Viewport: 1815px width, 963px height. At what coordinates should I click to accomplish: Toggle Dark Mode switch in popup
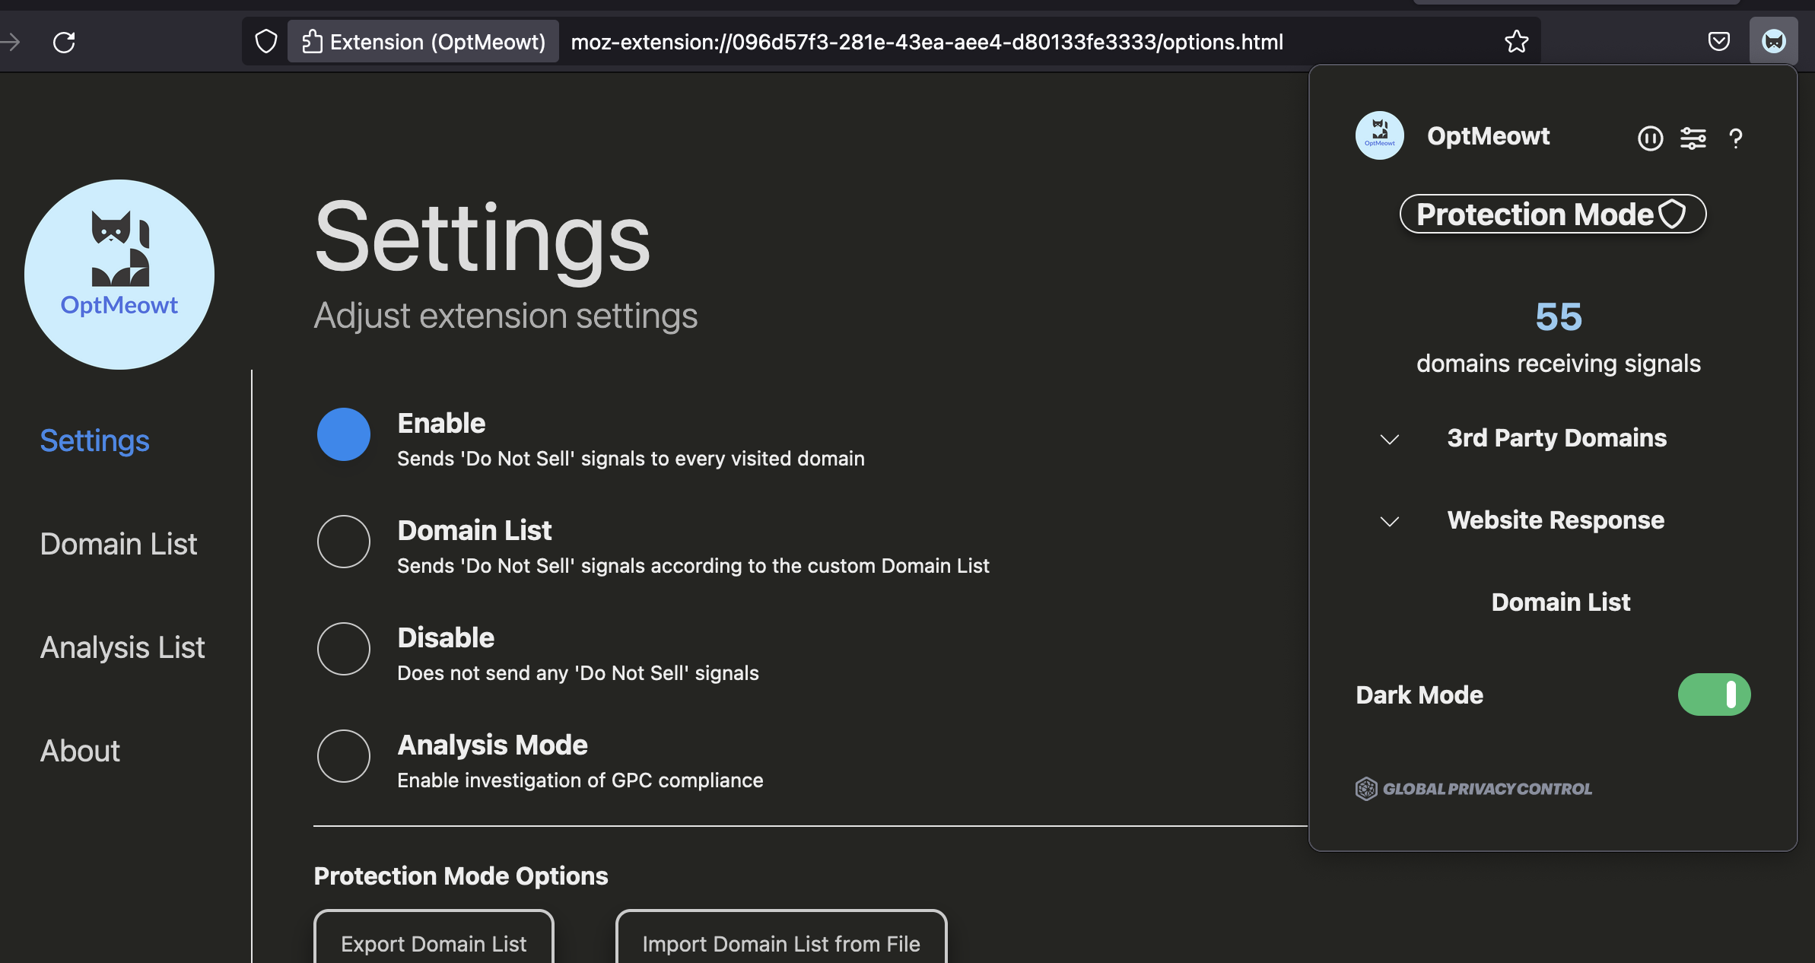[1714, 694]
